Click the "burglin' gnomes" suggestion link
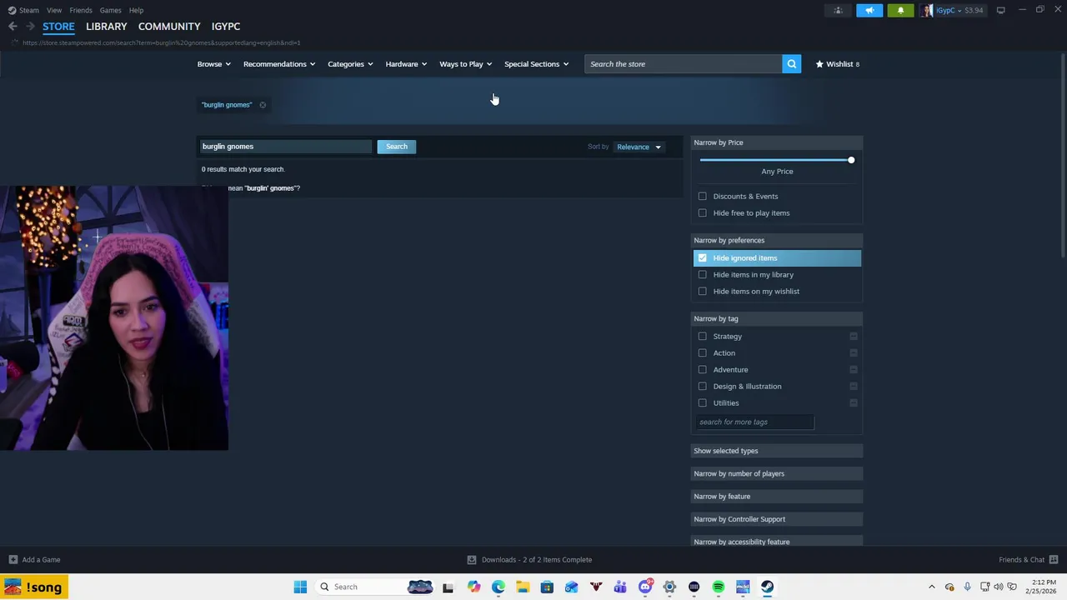This screenshot has height=600, width=1067. [271, 188]
